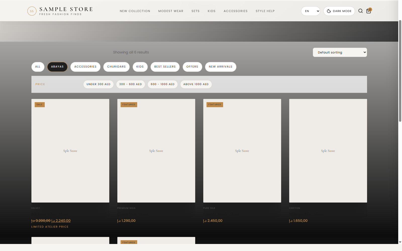
Task: Filter by Accessories category pill
Action: [85, 67]
